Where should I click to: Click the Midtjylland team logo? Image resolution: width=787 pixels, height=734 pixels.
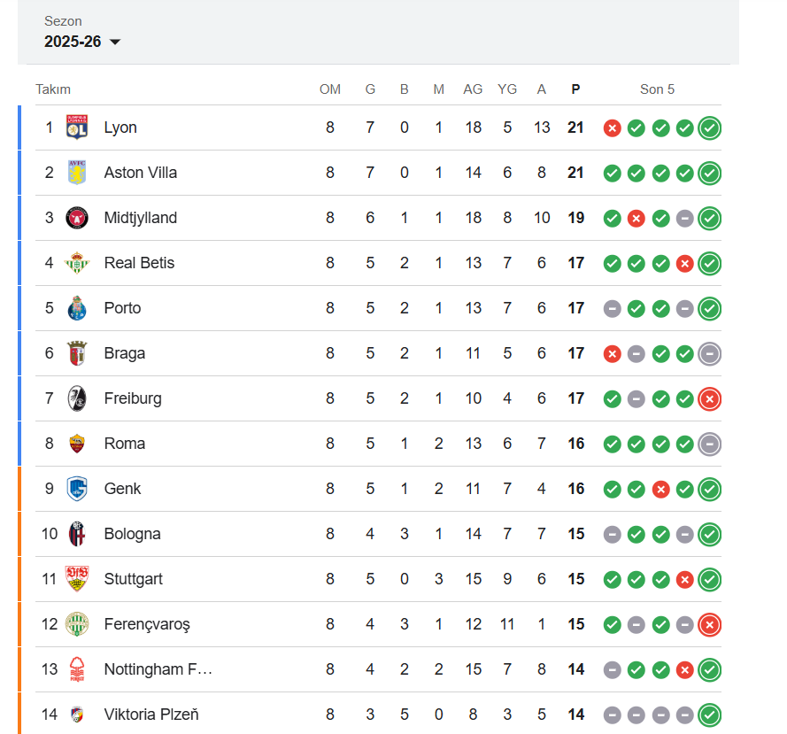(77, 218)
